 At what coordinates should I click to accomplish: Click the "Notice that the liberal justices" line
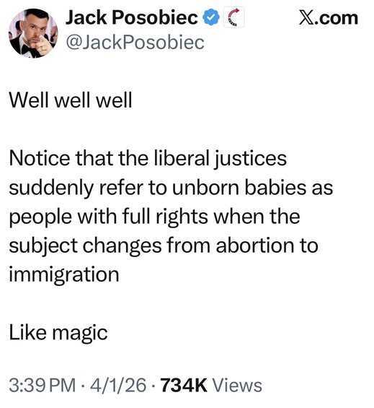(148, 158)
